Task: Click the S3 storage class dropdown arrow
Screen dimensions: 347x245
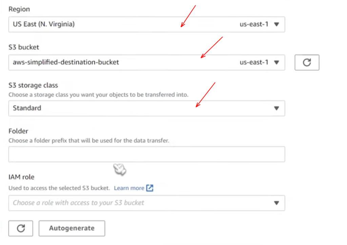Action: (277, 108)
